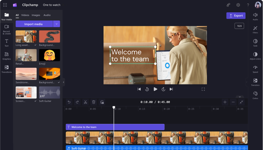Switch to the Images tab
Image resolution: width=263 pixels, height=150 pixels.
(36, 15)
